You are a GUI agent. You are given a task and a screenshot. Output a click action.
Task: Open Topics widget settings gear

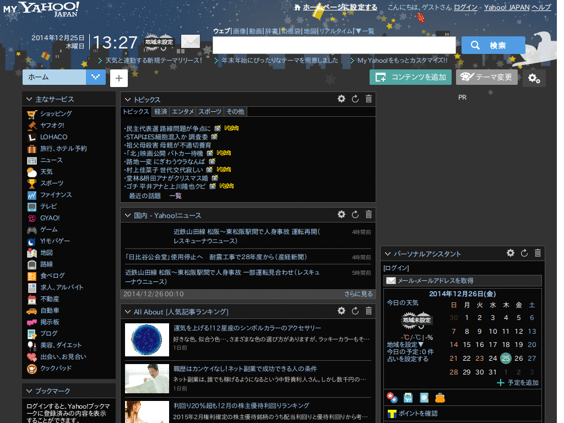pos(341,99)
